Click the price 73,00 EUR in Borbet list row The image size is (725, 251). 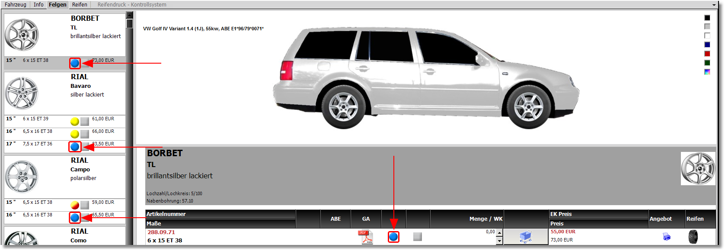pos(103,60)
